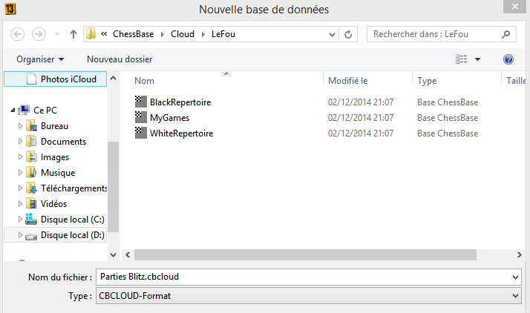
Task: Create a Nouveau dossier
Action: (x=120, y=59)
